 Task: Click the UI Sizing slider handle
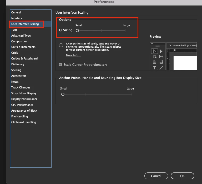coord(77,31)
